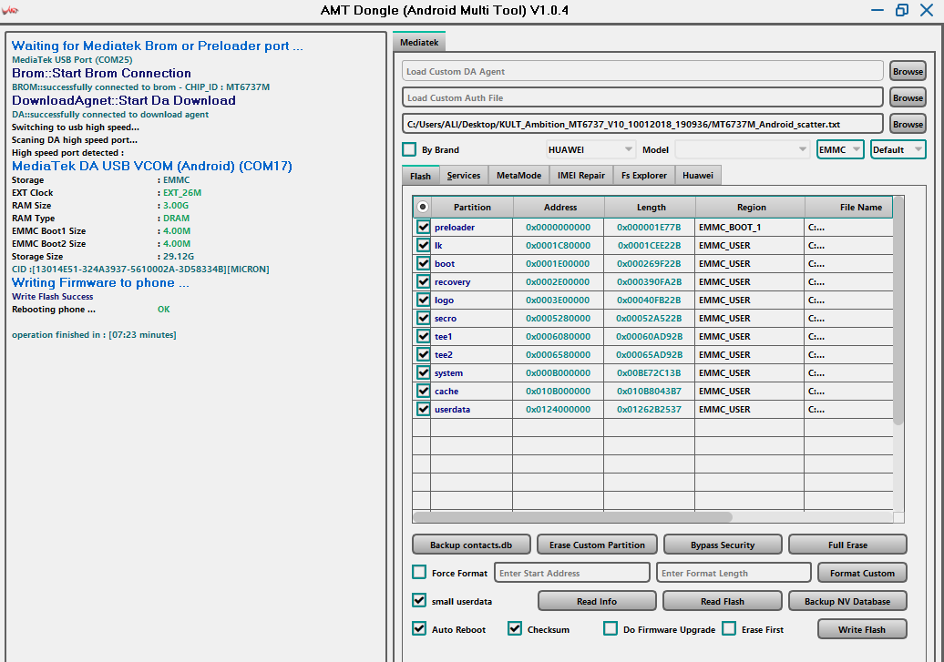This screenshot has width=944, height=662.
Task: Focus the Load Custom DA Agent field
Action: pyautogui.click(x=642, y=71)
